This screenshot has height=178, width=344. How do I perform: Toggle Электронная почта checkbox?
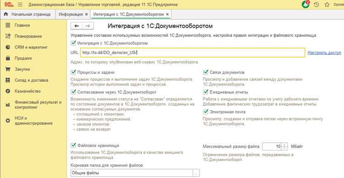tap(205, 112)
